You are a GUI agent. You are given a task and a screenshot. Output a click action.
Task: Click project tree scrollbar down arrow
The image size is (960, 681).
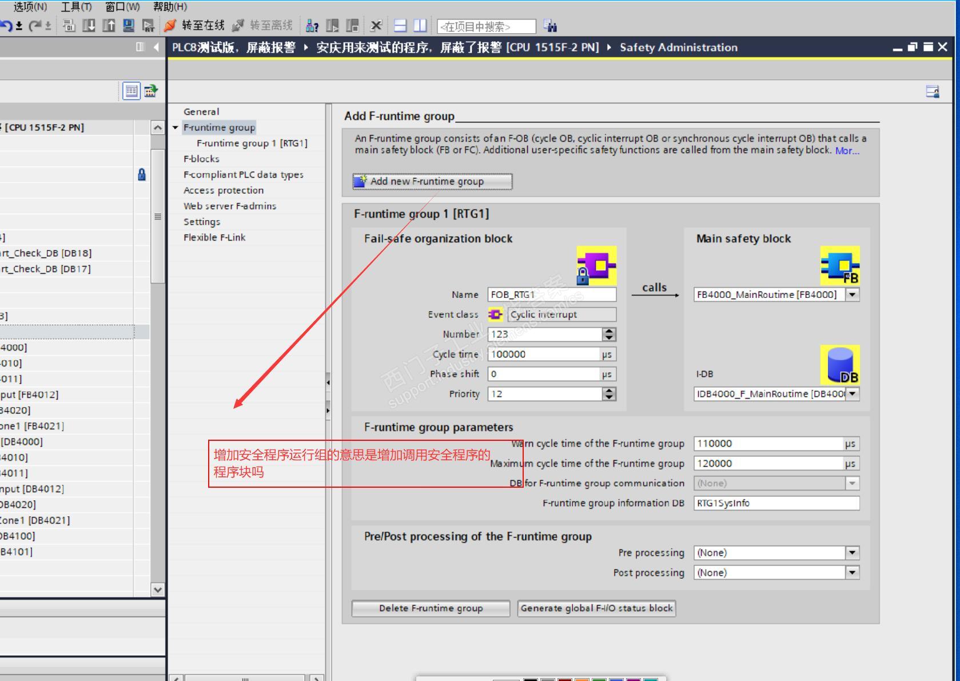(x=158, y=589)
